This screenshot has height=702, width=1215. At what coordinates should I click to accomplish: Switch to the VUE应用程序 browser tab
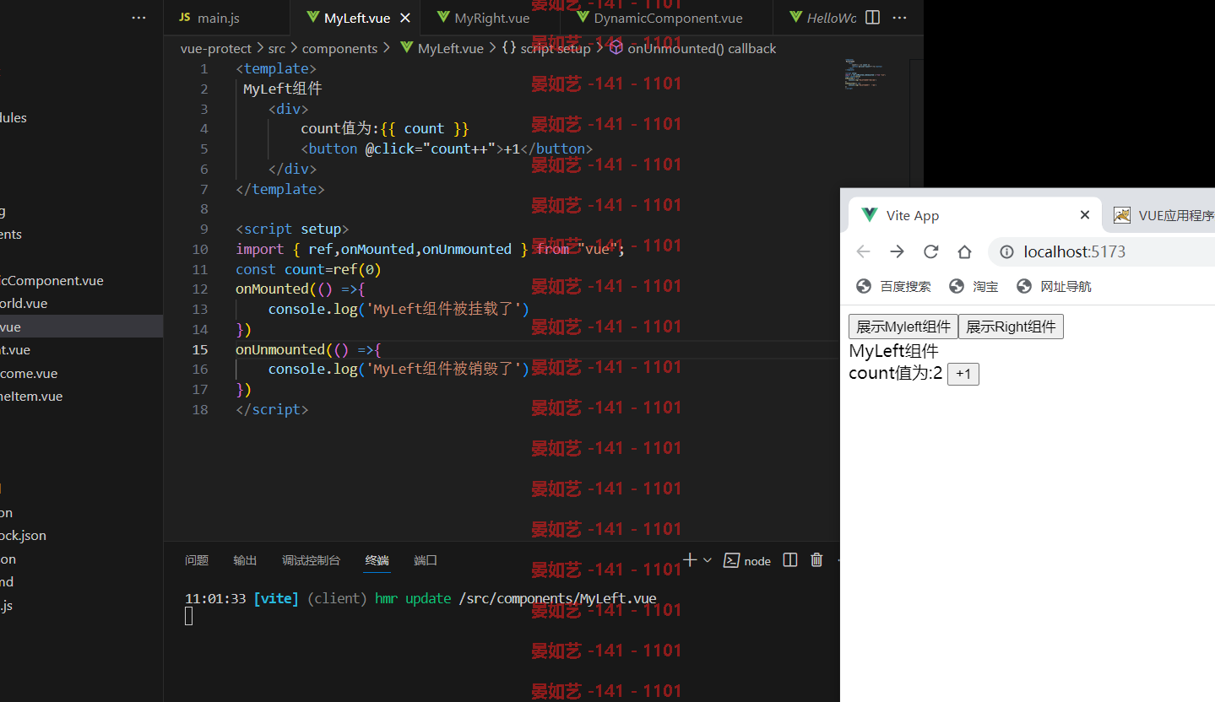tap(1163, 215)
